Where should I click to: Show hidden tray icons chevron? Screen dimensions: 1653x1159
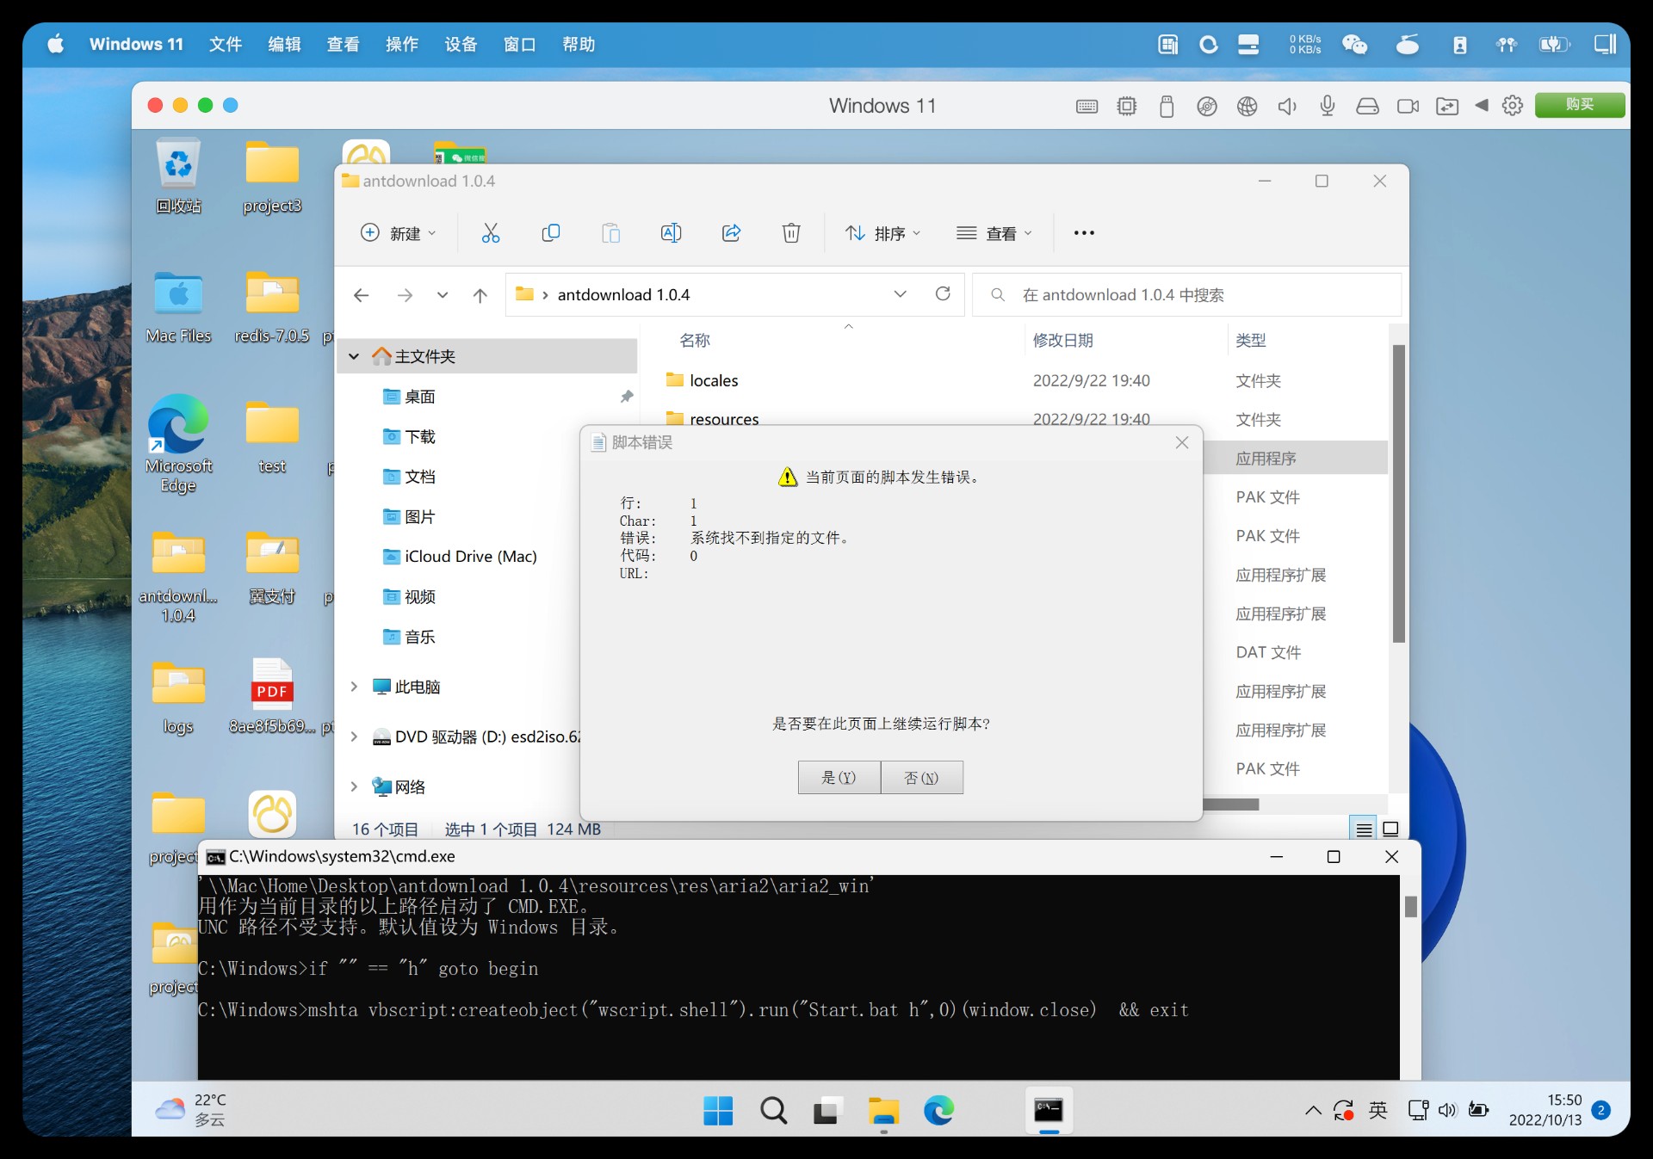click(1313, 1111)
